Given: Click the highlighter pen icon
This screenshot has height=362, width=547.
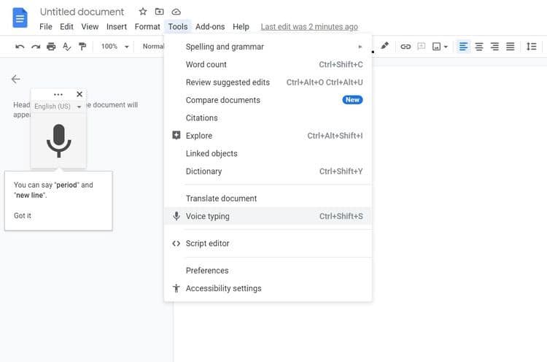Looking at the screenshot, I should point(385,46).
